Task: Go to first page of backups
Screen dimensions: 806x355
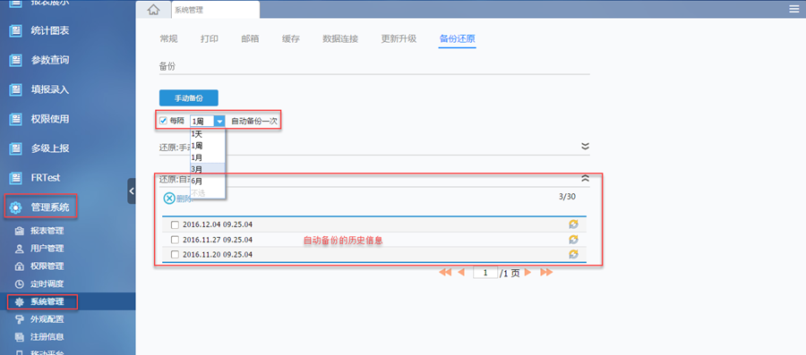Action: (x=445, y=273)
